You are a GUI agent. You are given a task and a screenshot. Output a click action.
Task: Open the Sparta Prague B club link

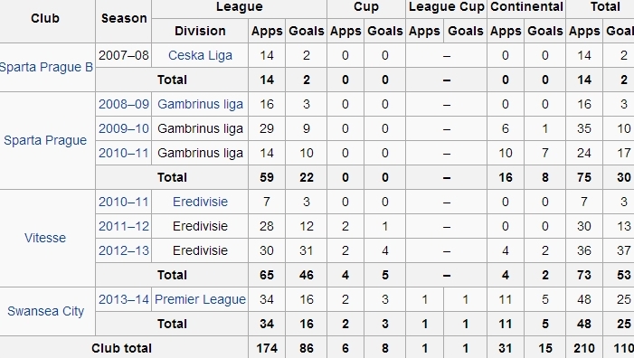coord(46,68)
